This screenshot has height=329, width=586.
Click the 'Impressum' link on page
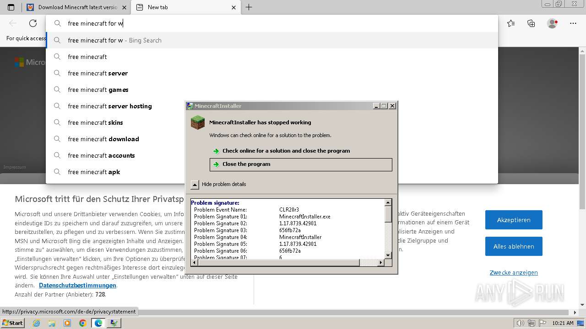click(15, 167)
